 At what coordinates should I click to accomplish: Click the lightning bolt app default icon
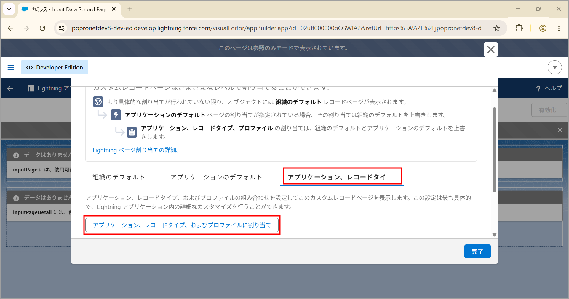[x=116, y=115]
